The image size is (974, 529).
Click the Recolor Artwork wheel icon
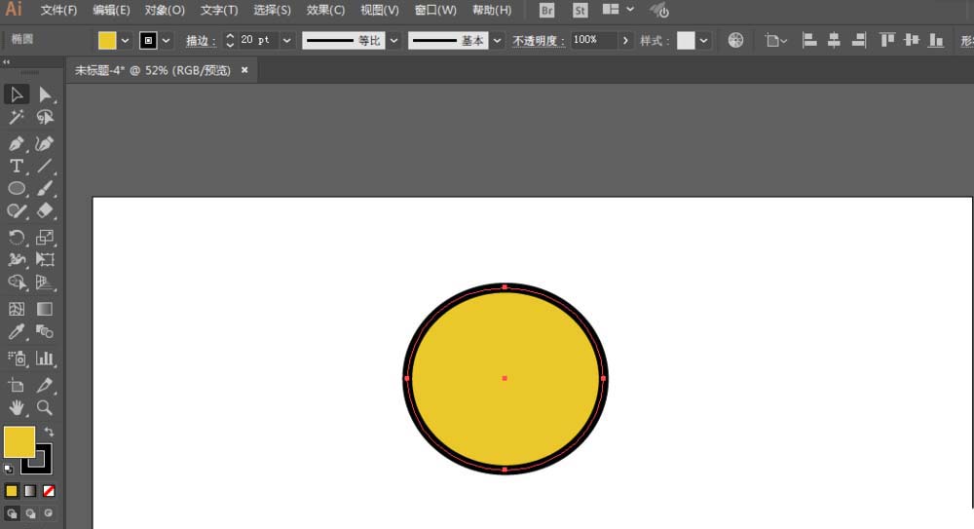tap(735, 40)
